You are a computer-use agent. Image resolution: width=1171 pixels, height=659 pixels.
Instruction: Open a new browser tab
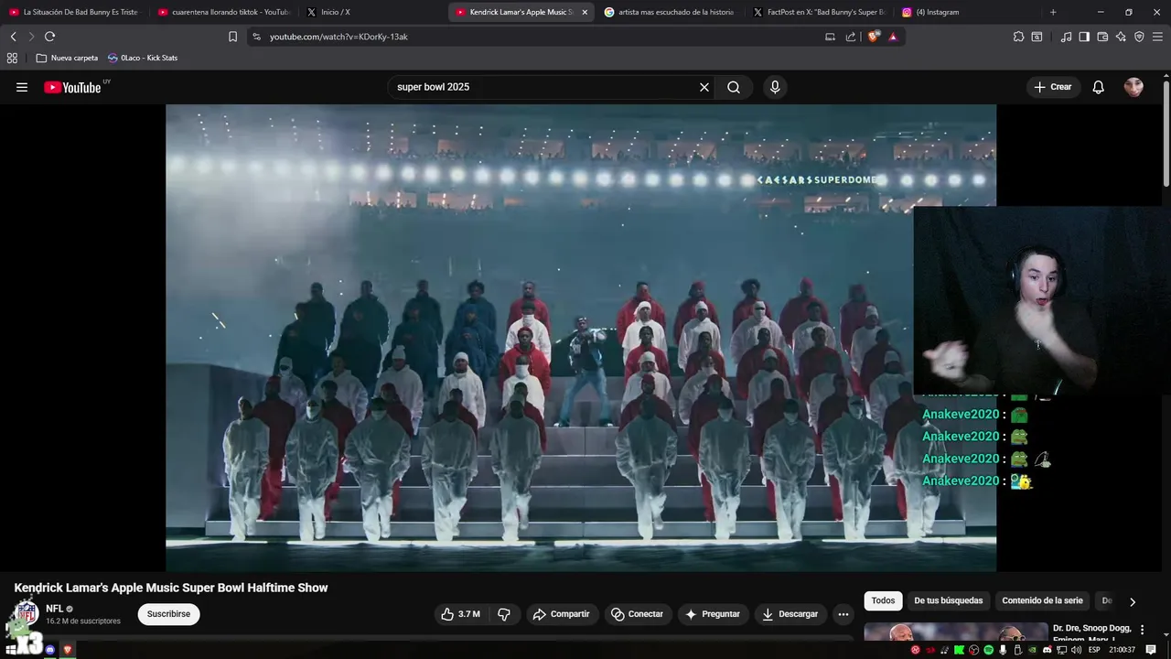click(1053, 12)
